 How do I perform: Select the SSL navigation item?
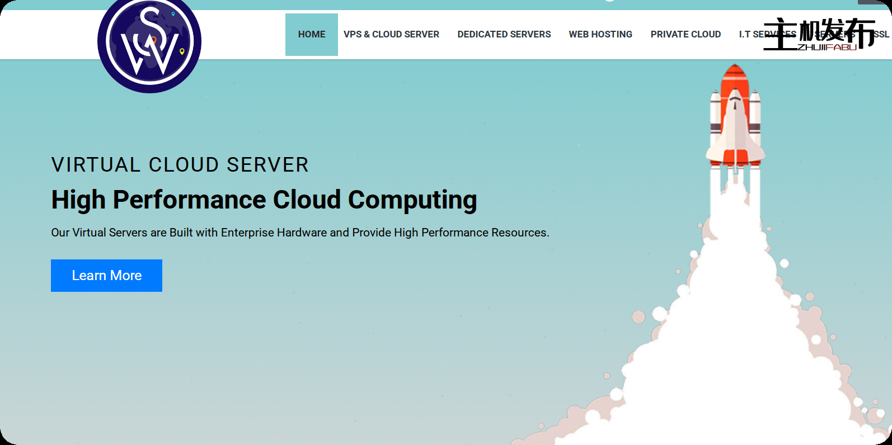882,35
